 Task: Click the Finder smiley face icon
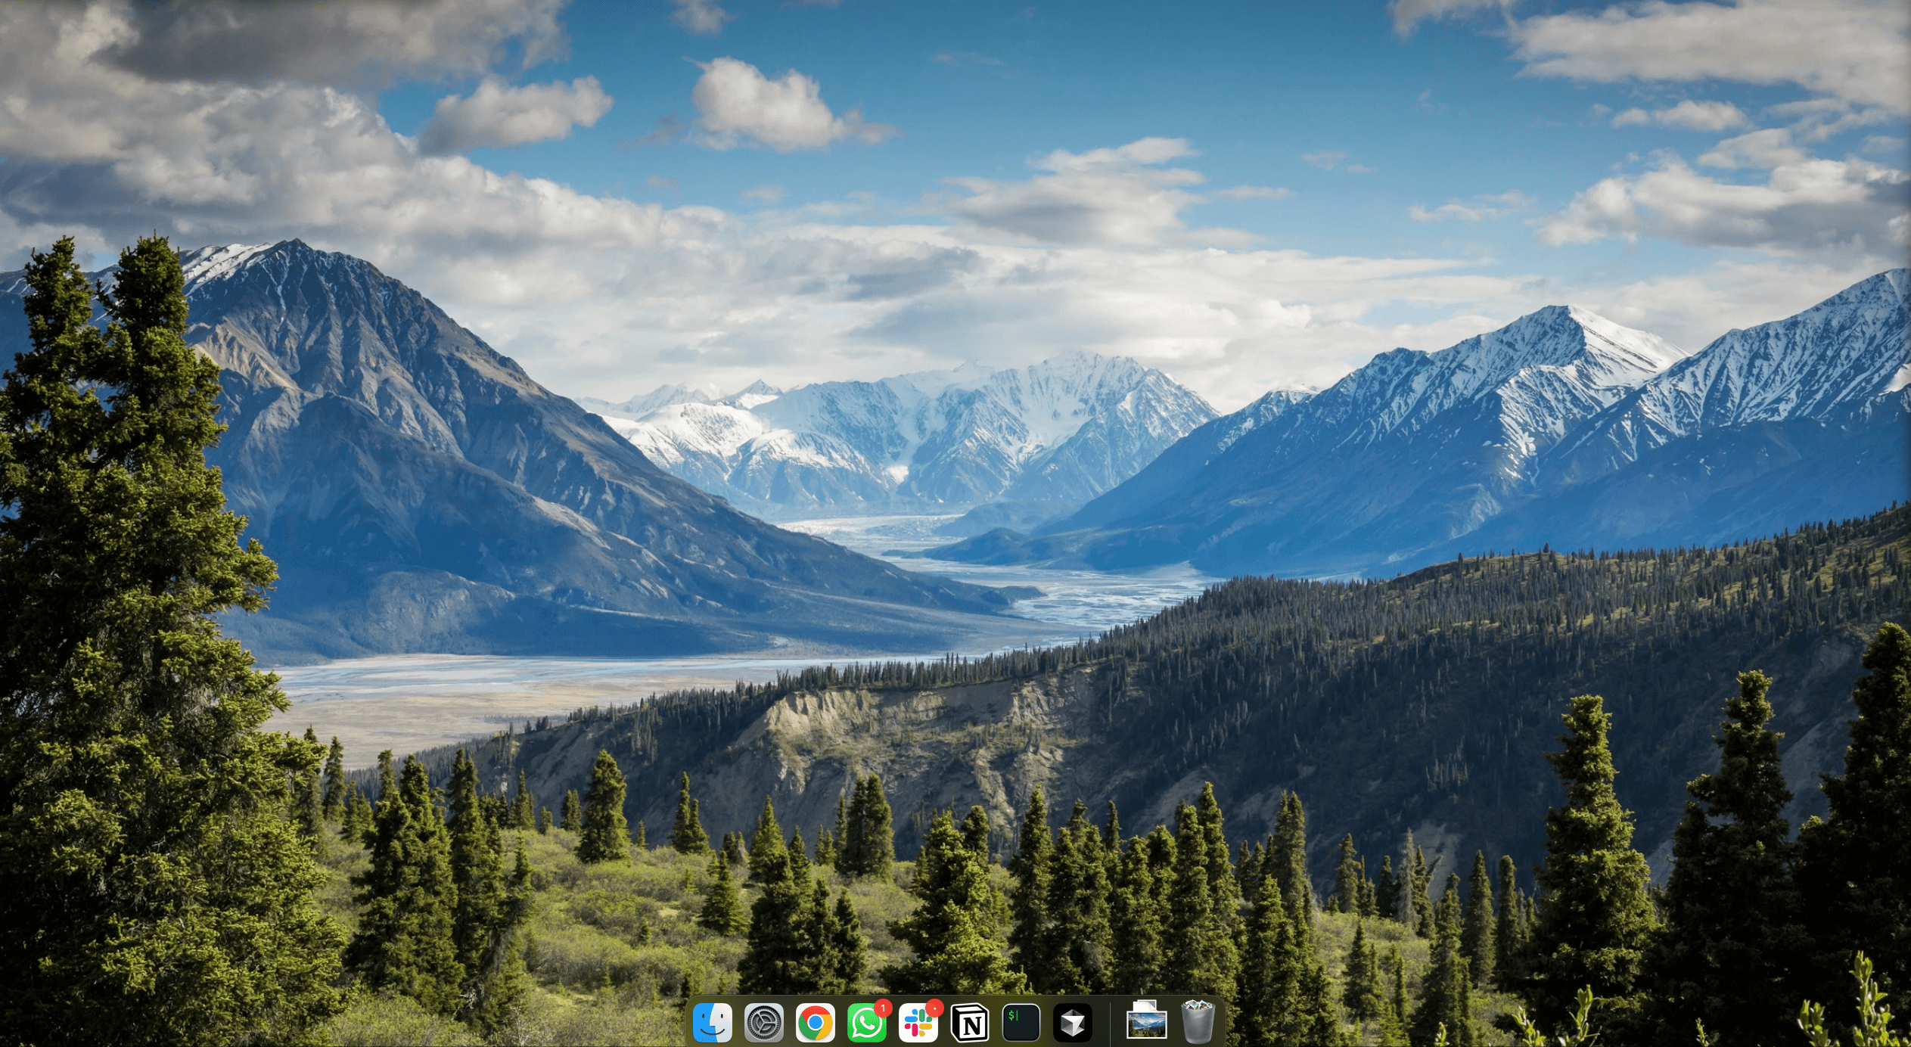coord(713,1023)
